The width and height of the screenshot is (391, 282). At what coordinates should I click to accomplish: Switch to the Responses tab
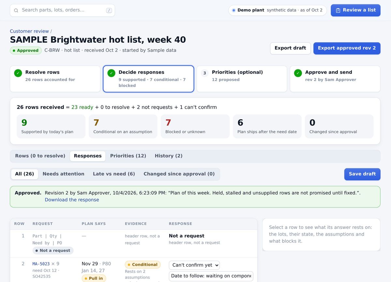point(88,156)
